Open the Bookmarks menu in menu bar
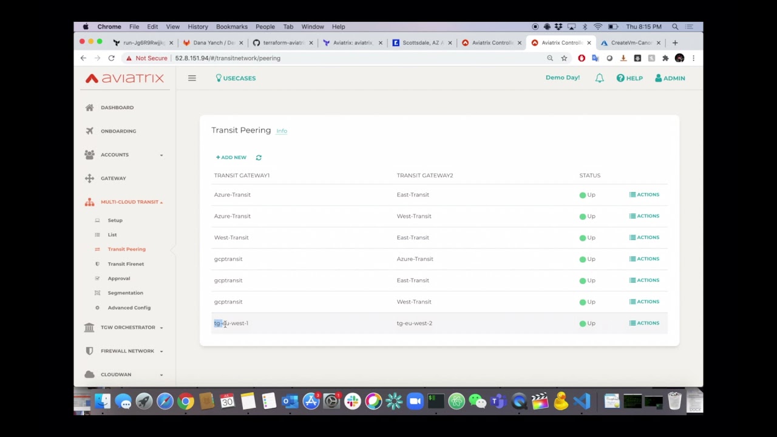The height and width of the screenshot is (437, 777). pos(232,27)
